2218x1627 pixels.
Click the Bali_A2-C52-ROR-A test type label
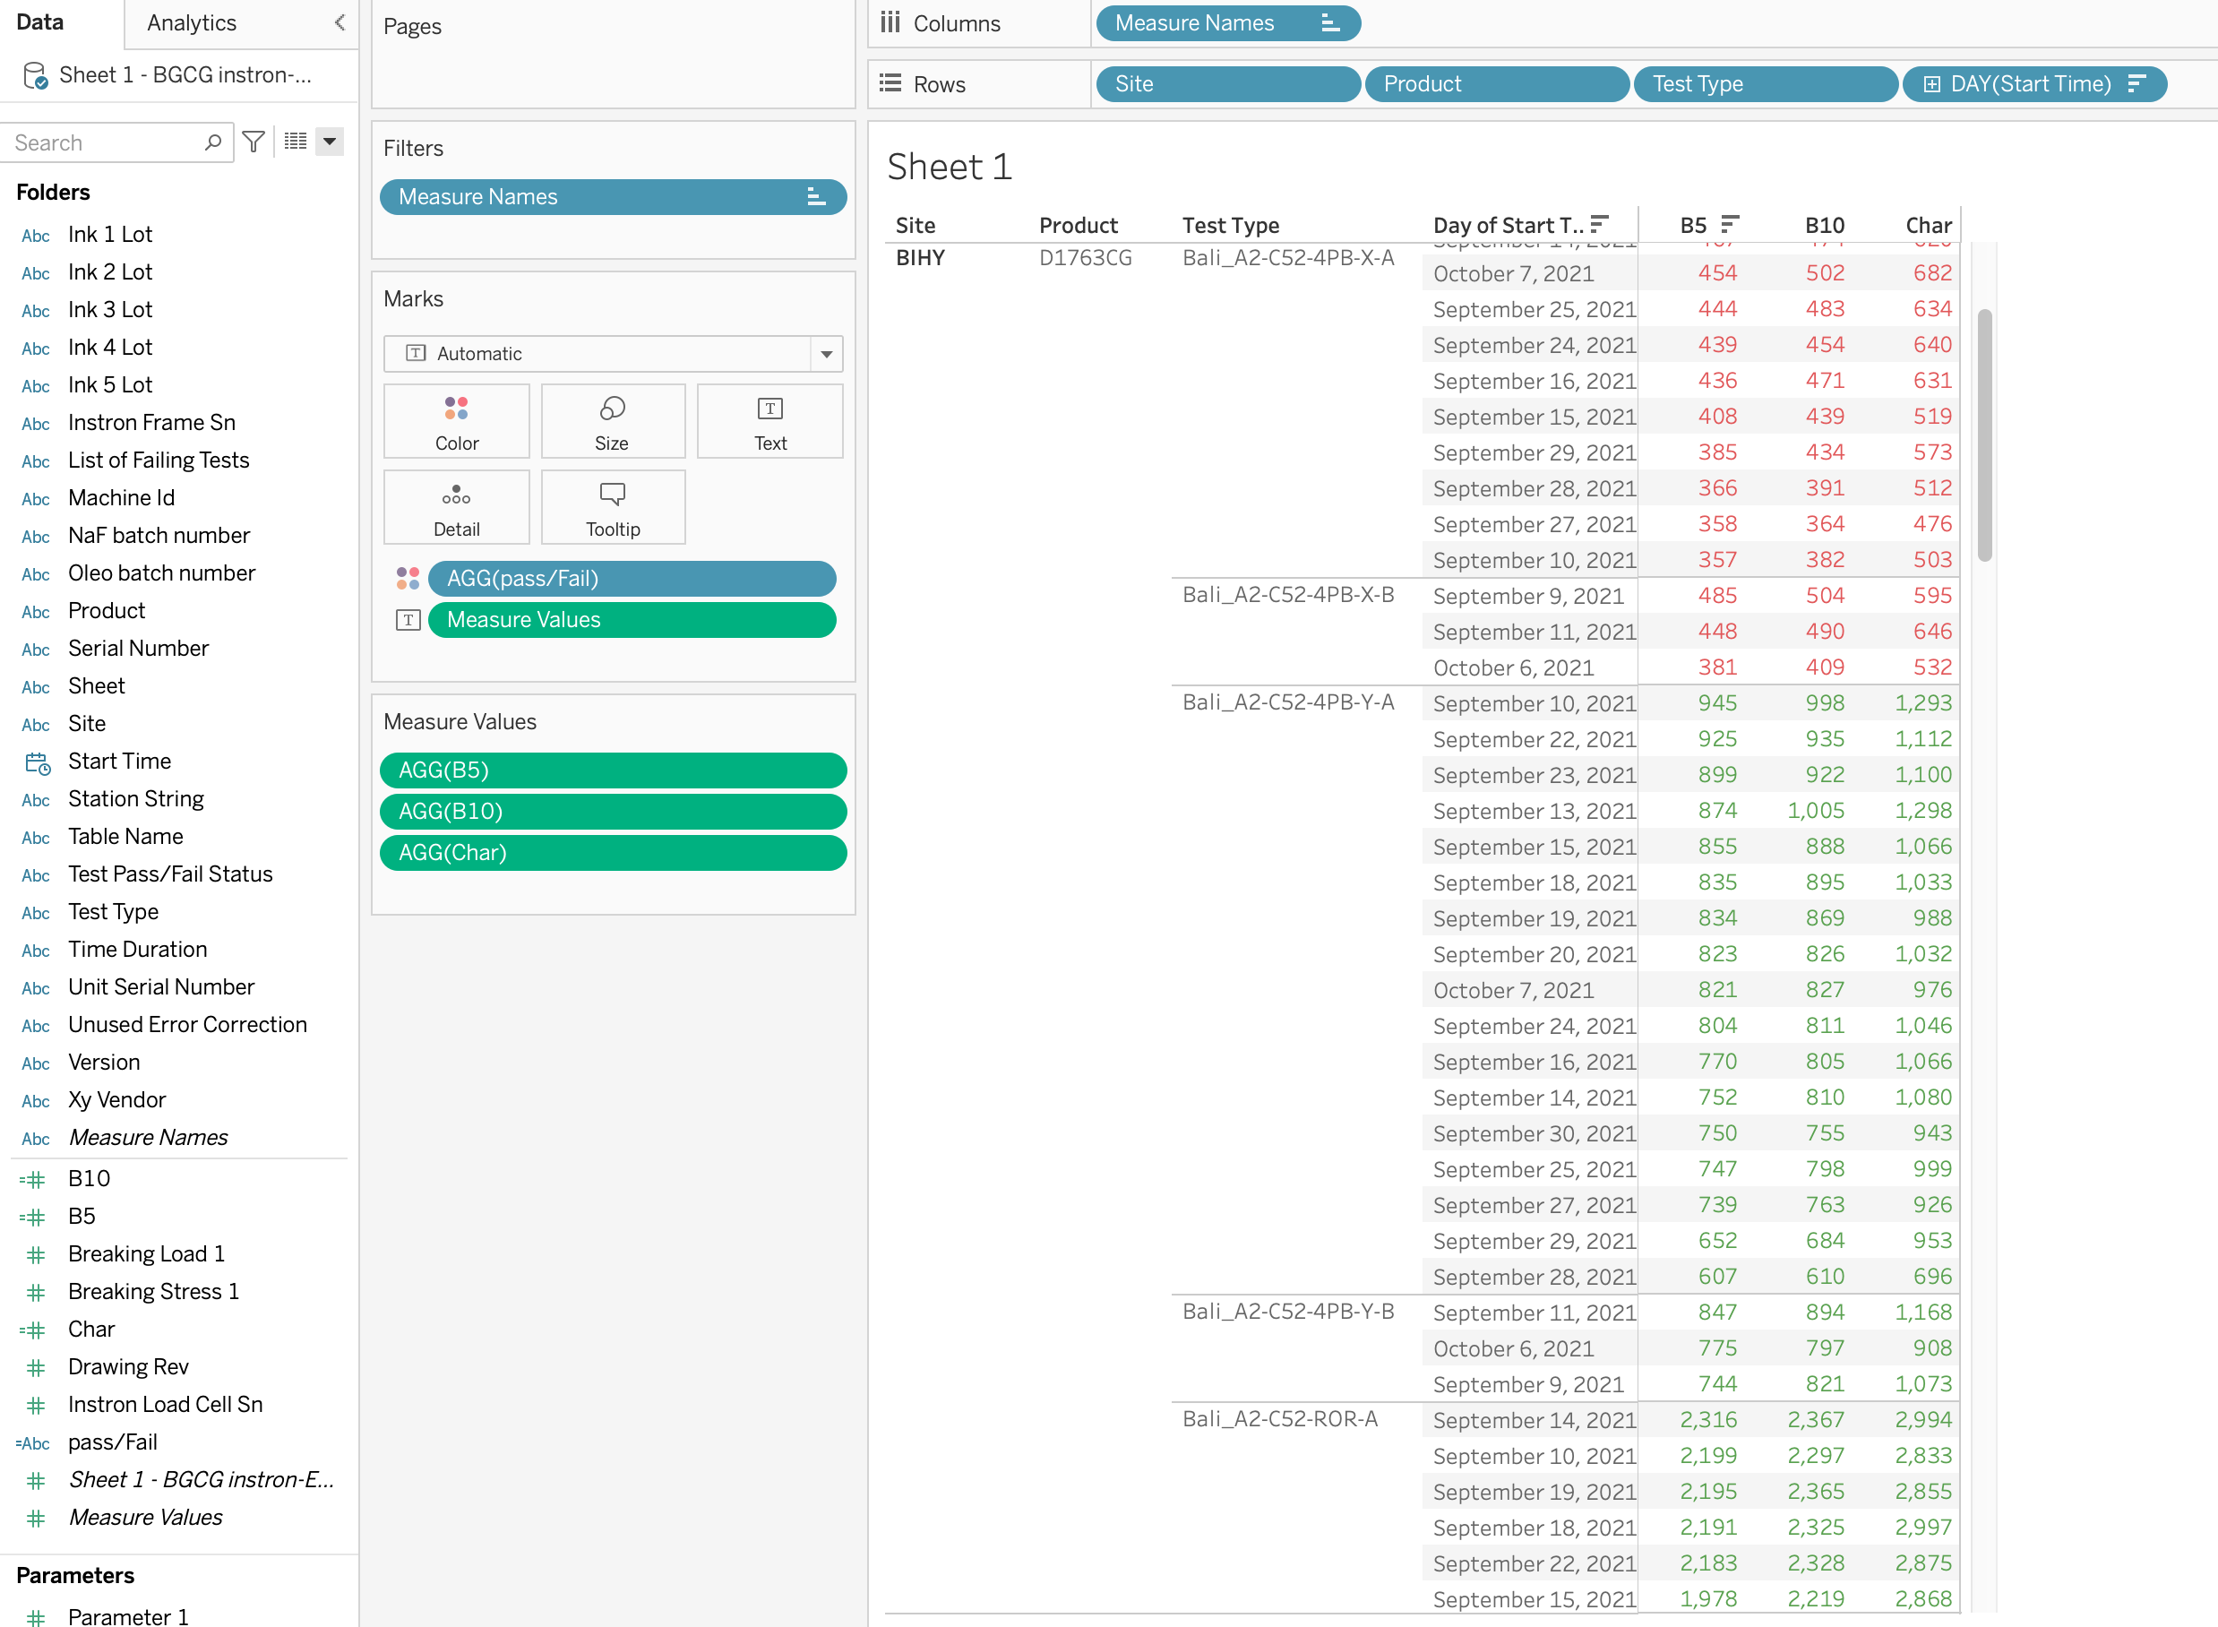click(x=1280, y=1419)
